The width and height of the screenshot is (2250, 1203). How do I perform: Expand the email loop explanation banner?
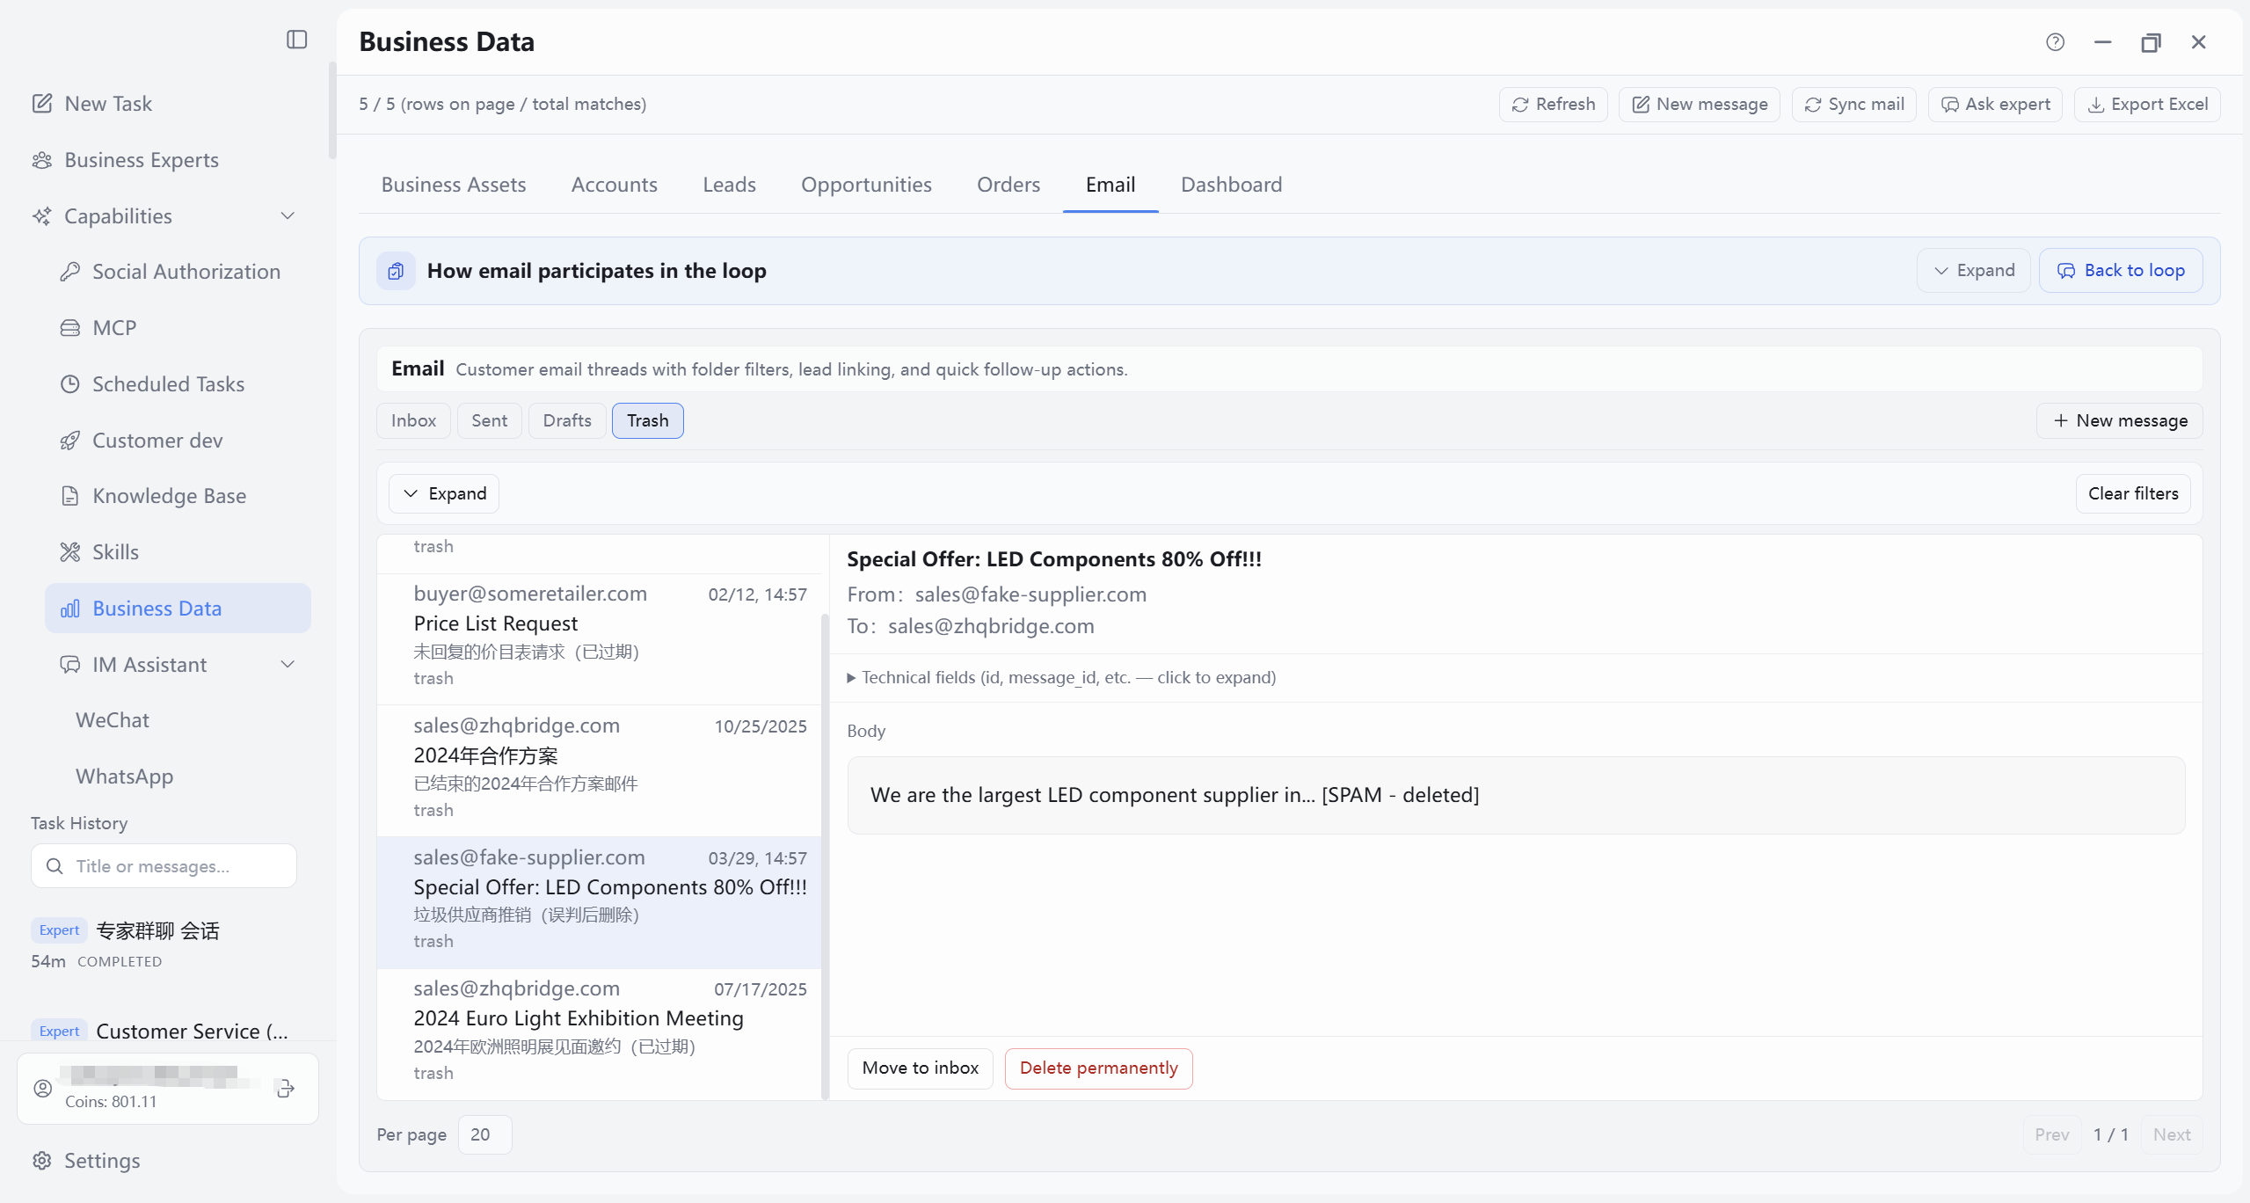[x=1973, y=271]
